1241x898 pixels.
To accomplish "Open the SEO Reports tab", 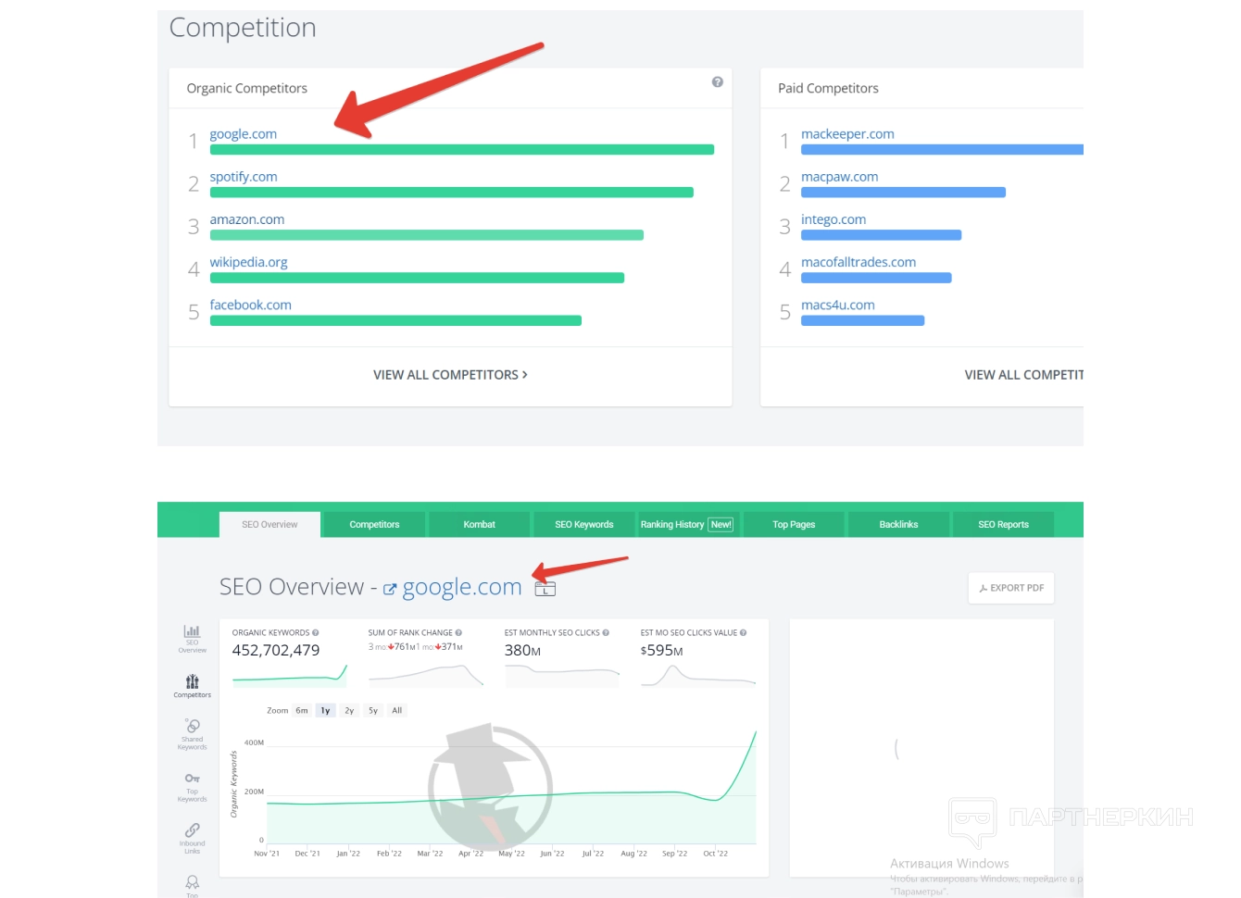I will pyautogui.click(x=1003, y=524).
